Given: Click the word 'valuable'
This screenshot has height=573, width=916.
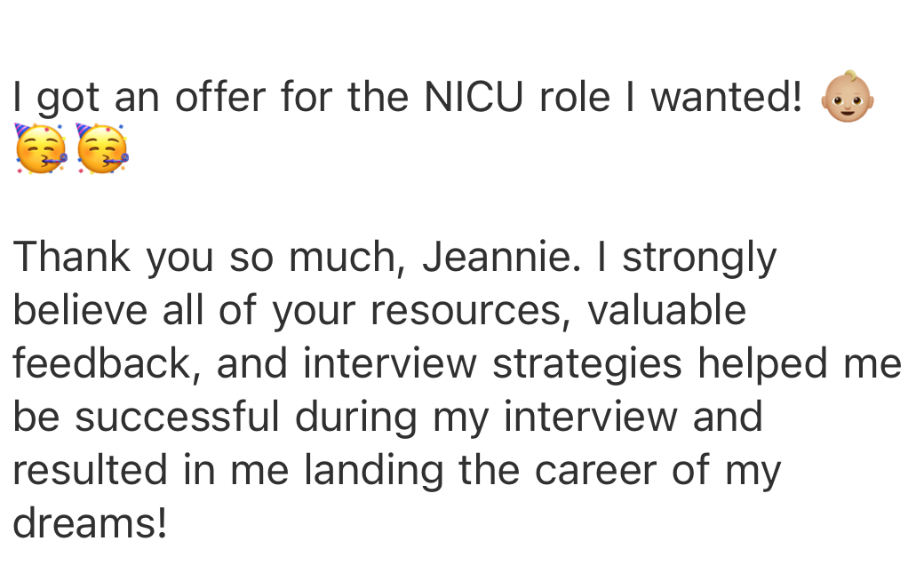Looking at the screenshot, I should 666,309.
